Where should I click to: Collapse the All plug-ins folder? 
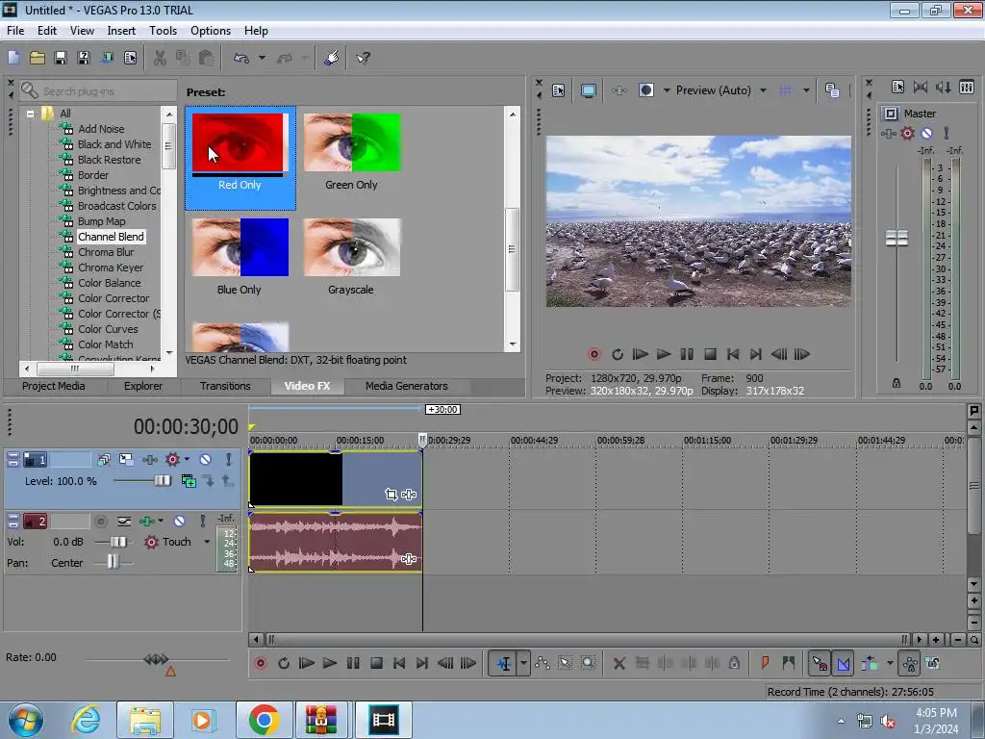point(30,114)
